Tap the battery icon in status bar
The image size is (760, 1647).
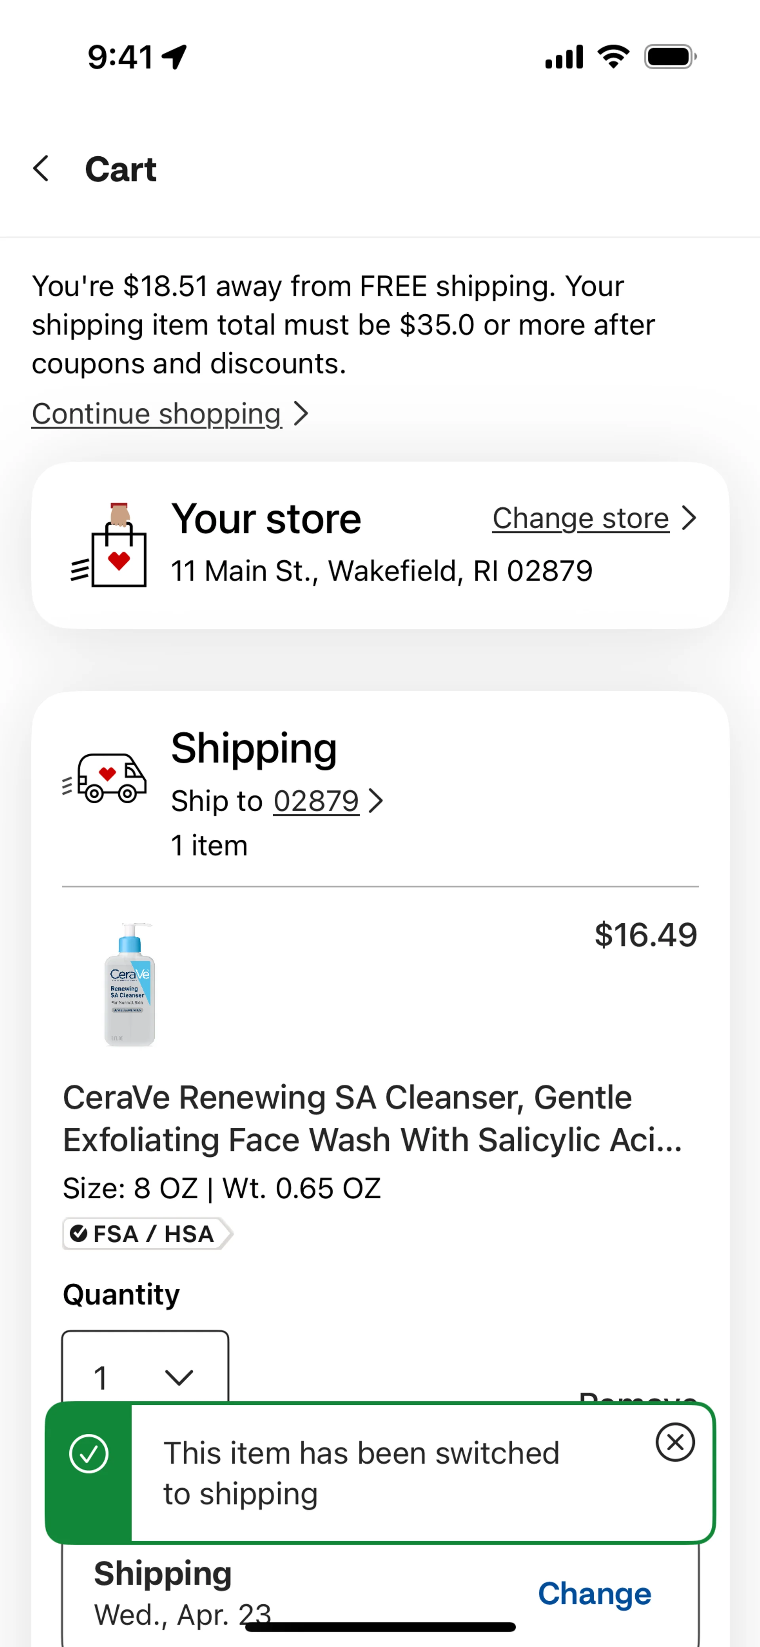click(x=671, y=57)
